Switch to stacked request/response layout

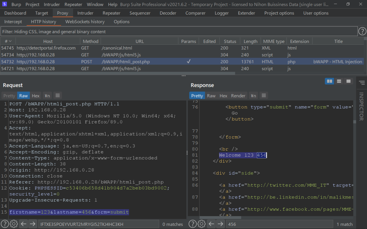(339, 81)
